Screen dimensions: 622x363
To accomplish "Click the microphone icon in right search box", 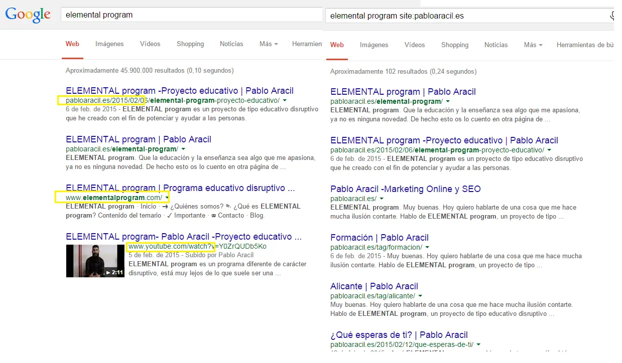I will (612, 16).
